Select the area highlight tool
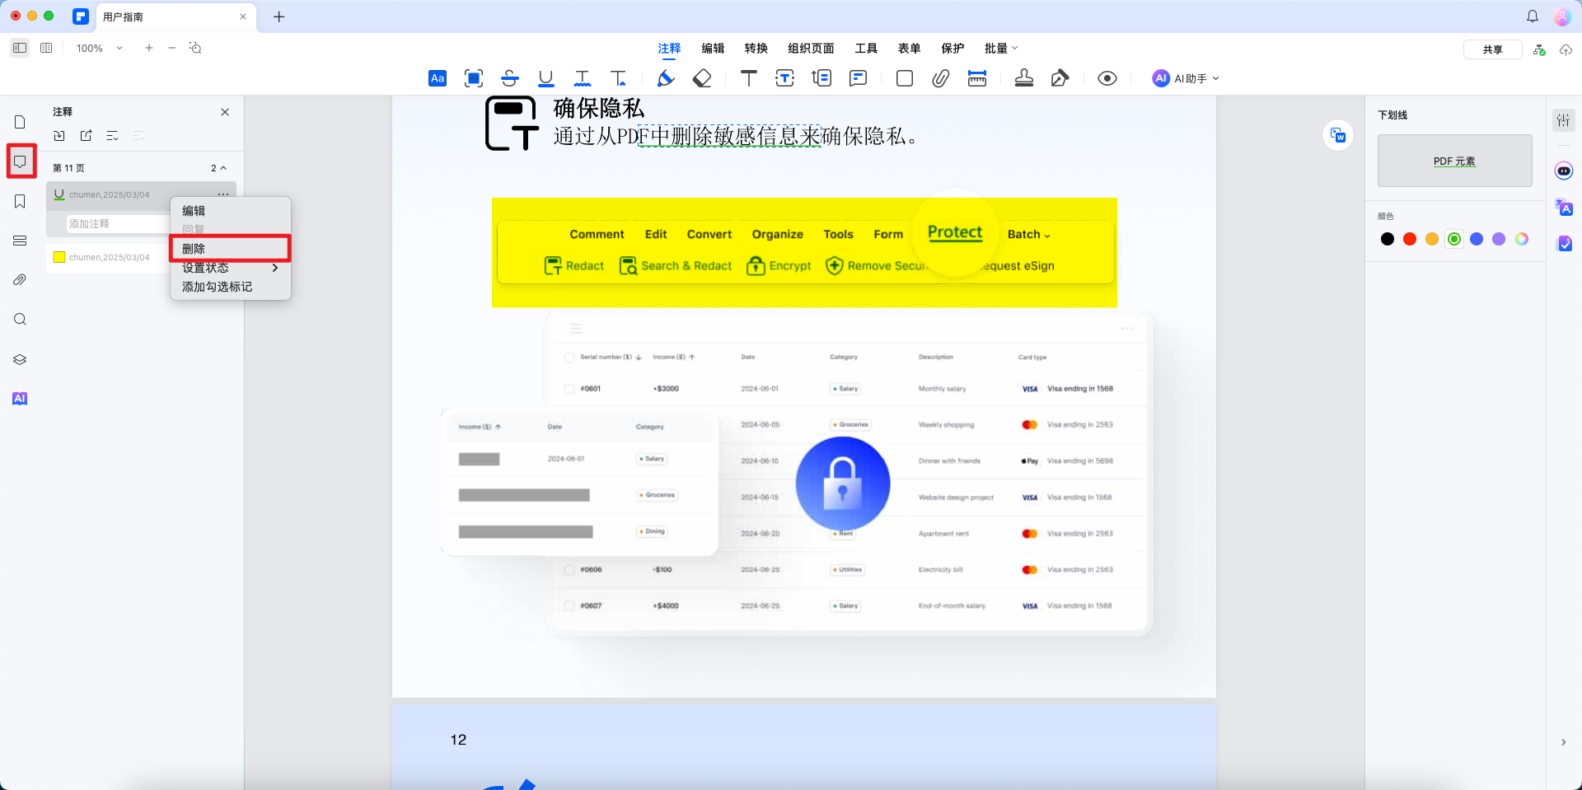Image resolution: width=1582 pixels, height=790 pixels. point(474,78)
